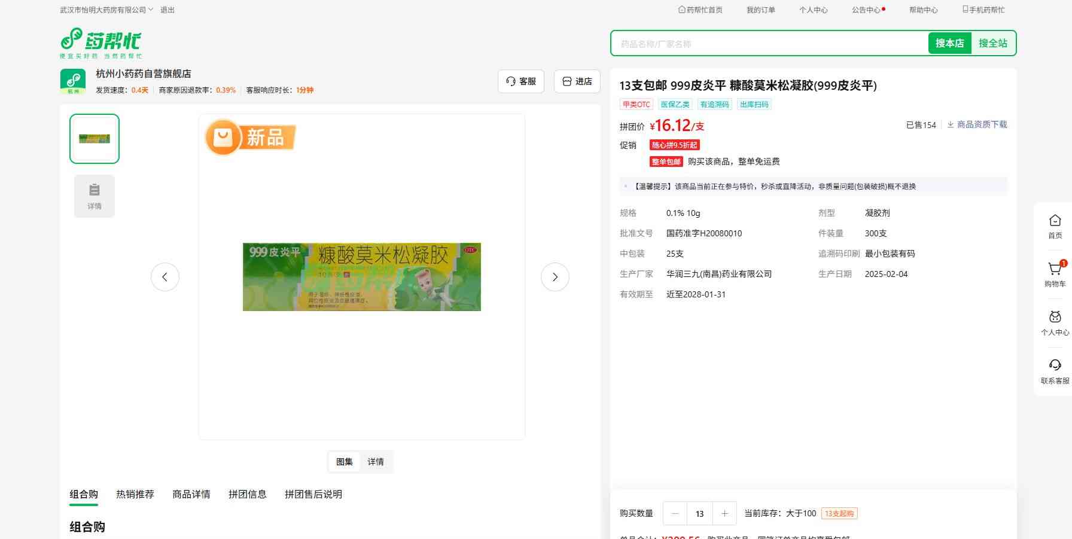This screenshot has width=1072, height=539.
Task: Click 联系客服 in the right sidebar
Action: pos(1055,371)
